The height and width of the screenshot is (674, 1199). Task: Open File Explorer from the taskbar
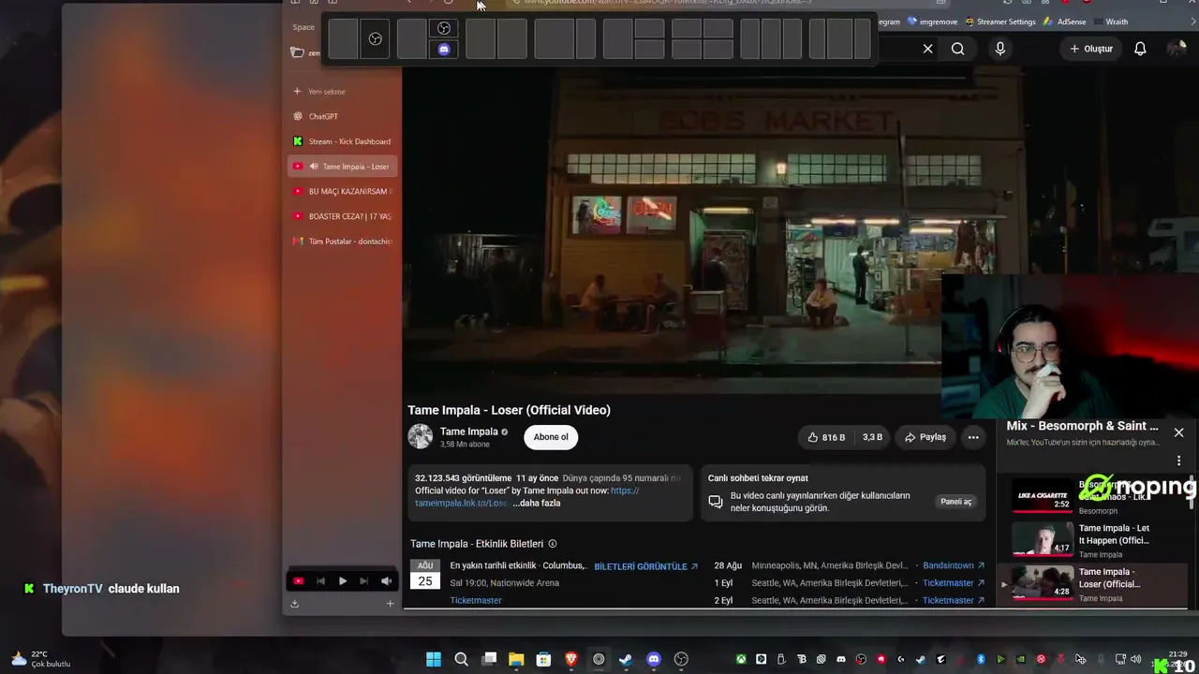(x=516, y=659)
